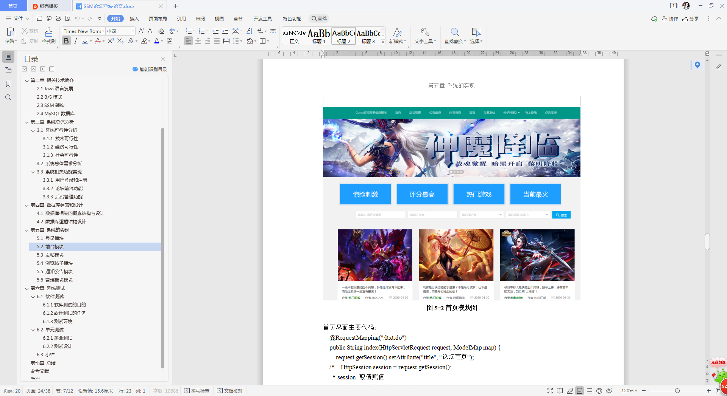Print the document via printer icon
The width and height of the screenshot is (727, 396).
pyautogui.click(x=58, y=19)
